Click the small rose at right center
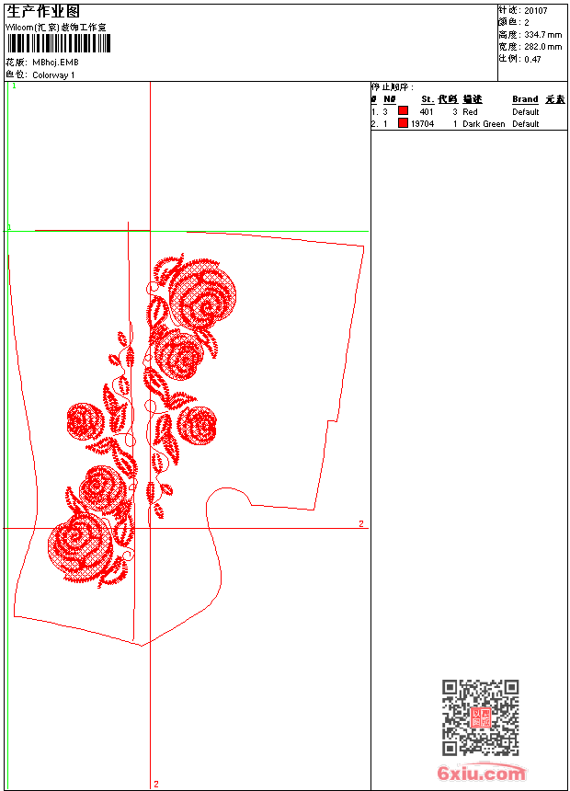The width and height of the screenshot is (570, 791). [198, 425]
